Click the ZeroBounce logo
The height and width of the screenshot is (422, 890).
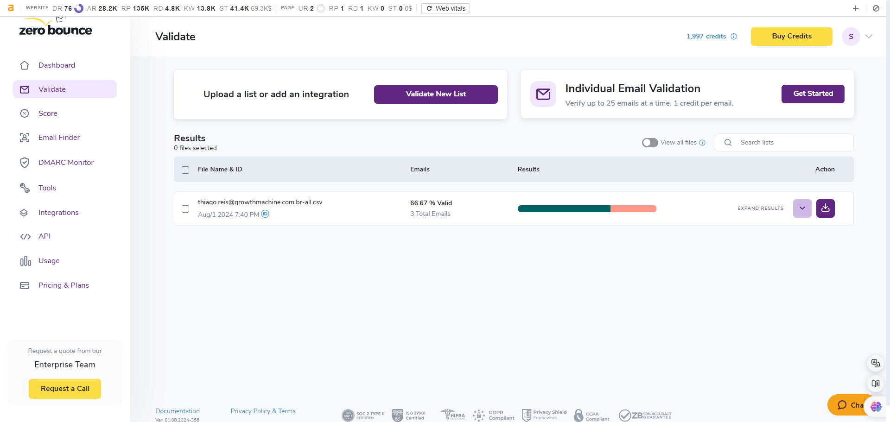(56, 27)
